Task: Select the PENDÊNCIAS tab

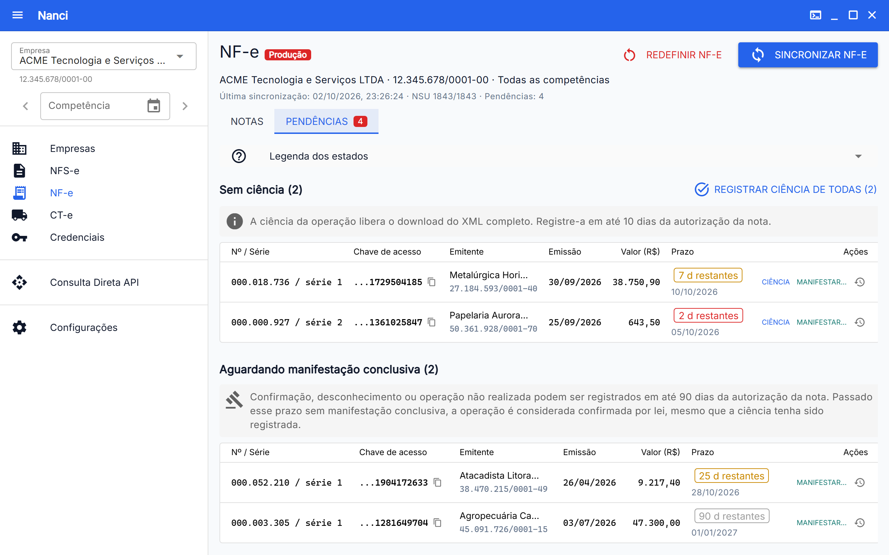Action: click(x=326, y=121)
